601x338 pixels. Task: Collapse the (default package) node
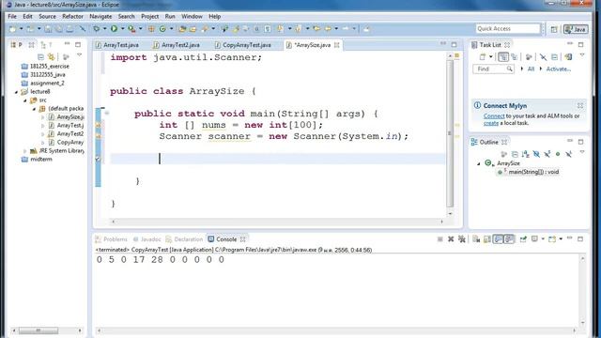(x=34, y=109)
